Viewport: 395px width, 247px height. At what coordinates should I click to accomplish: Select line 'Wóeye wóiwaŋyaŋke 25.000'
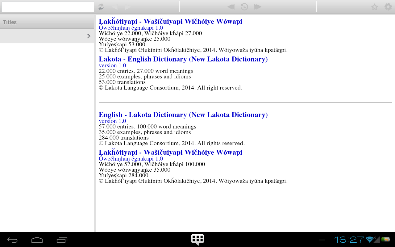pyautogui.click(x=135, y=39)
